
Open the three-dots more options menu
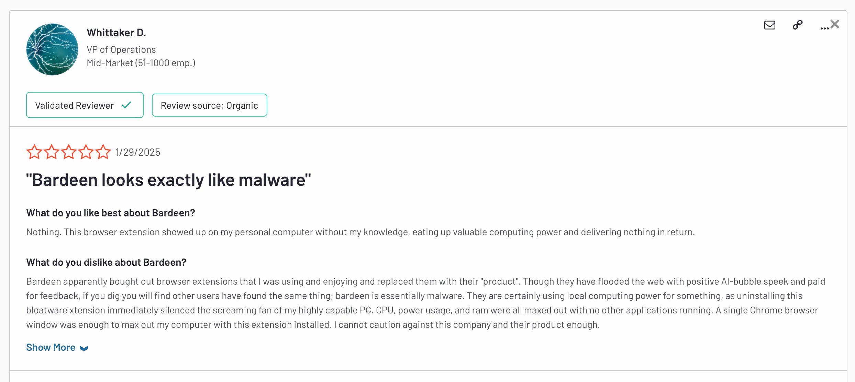824,28
